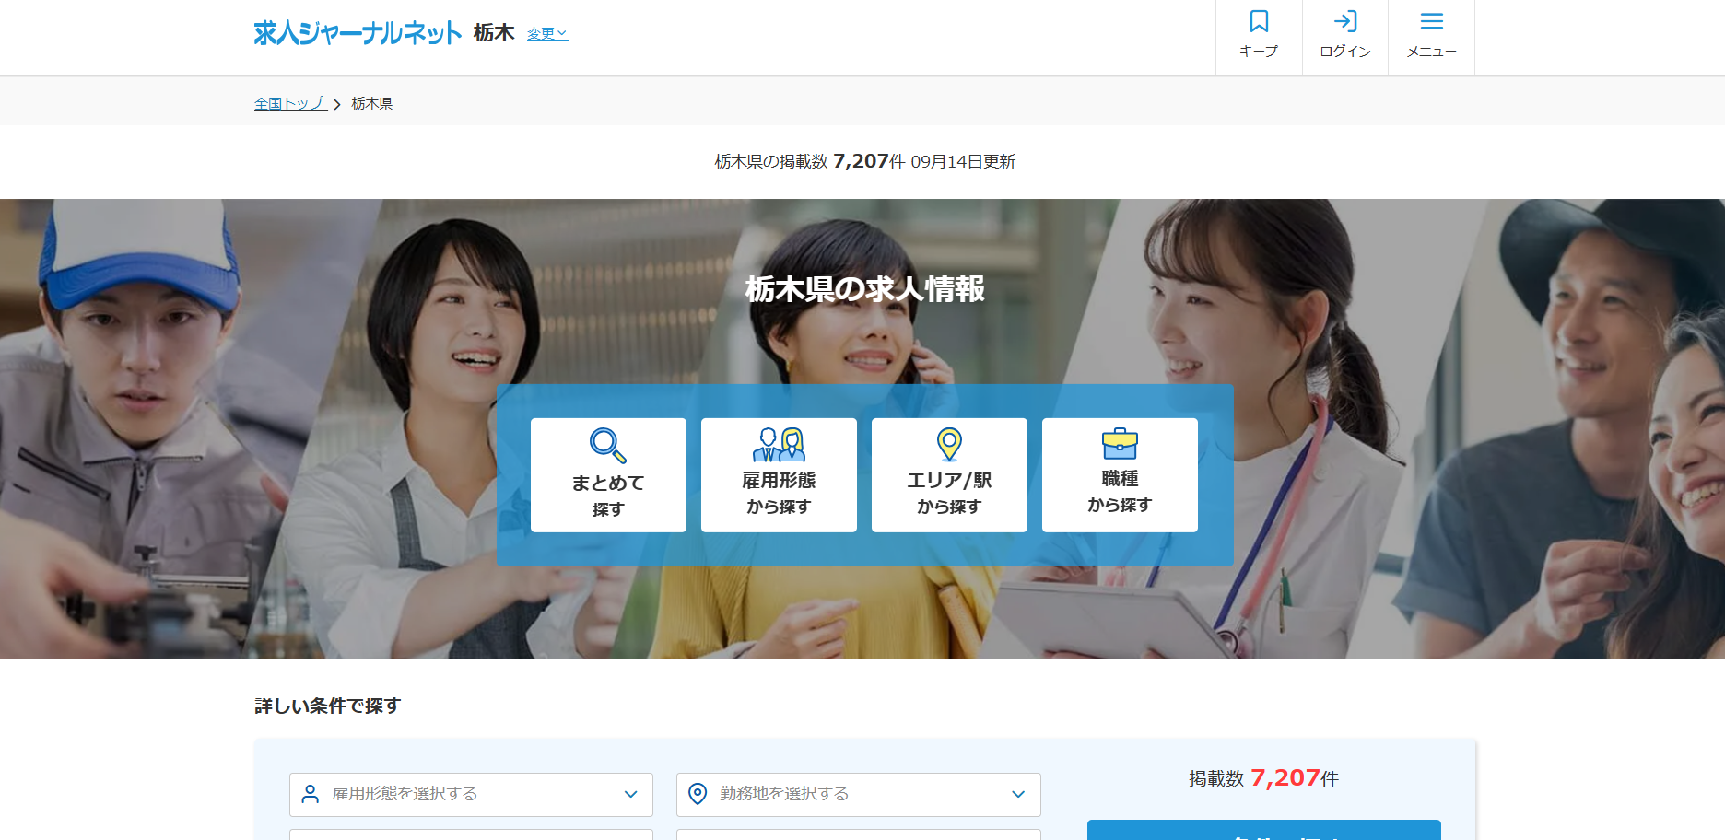
Task: Select the エリア/駅から探す card
Action: click(x=949, y=475)
